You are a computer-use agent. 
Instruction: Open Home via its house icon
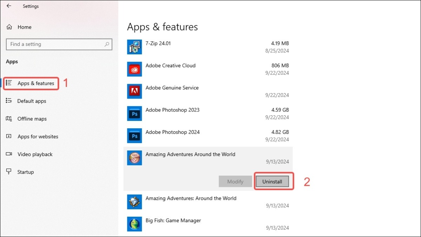click(9, 27)
